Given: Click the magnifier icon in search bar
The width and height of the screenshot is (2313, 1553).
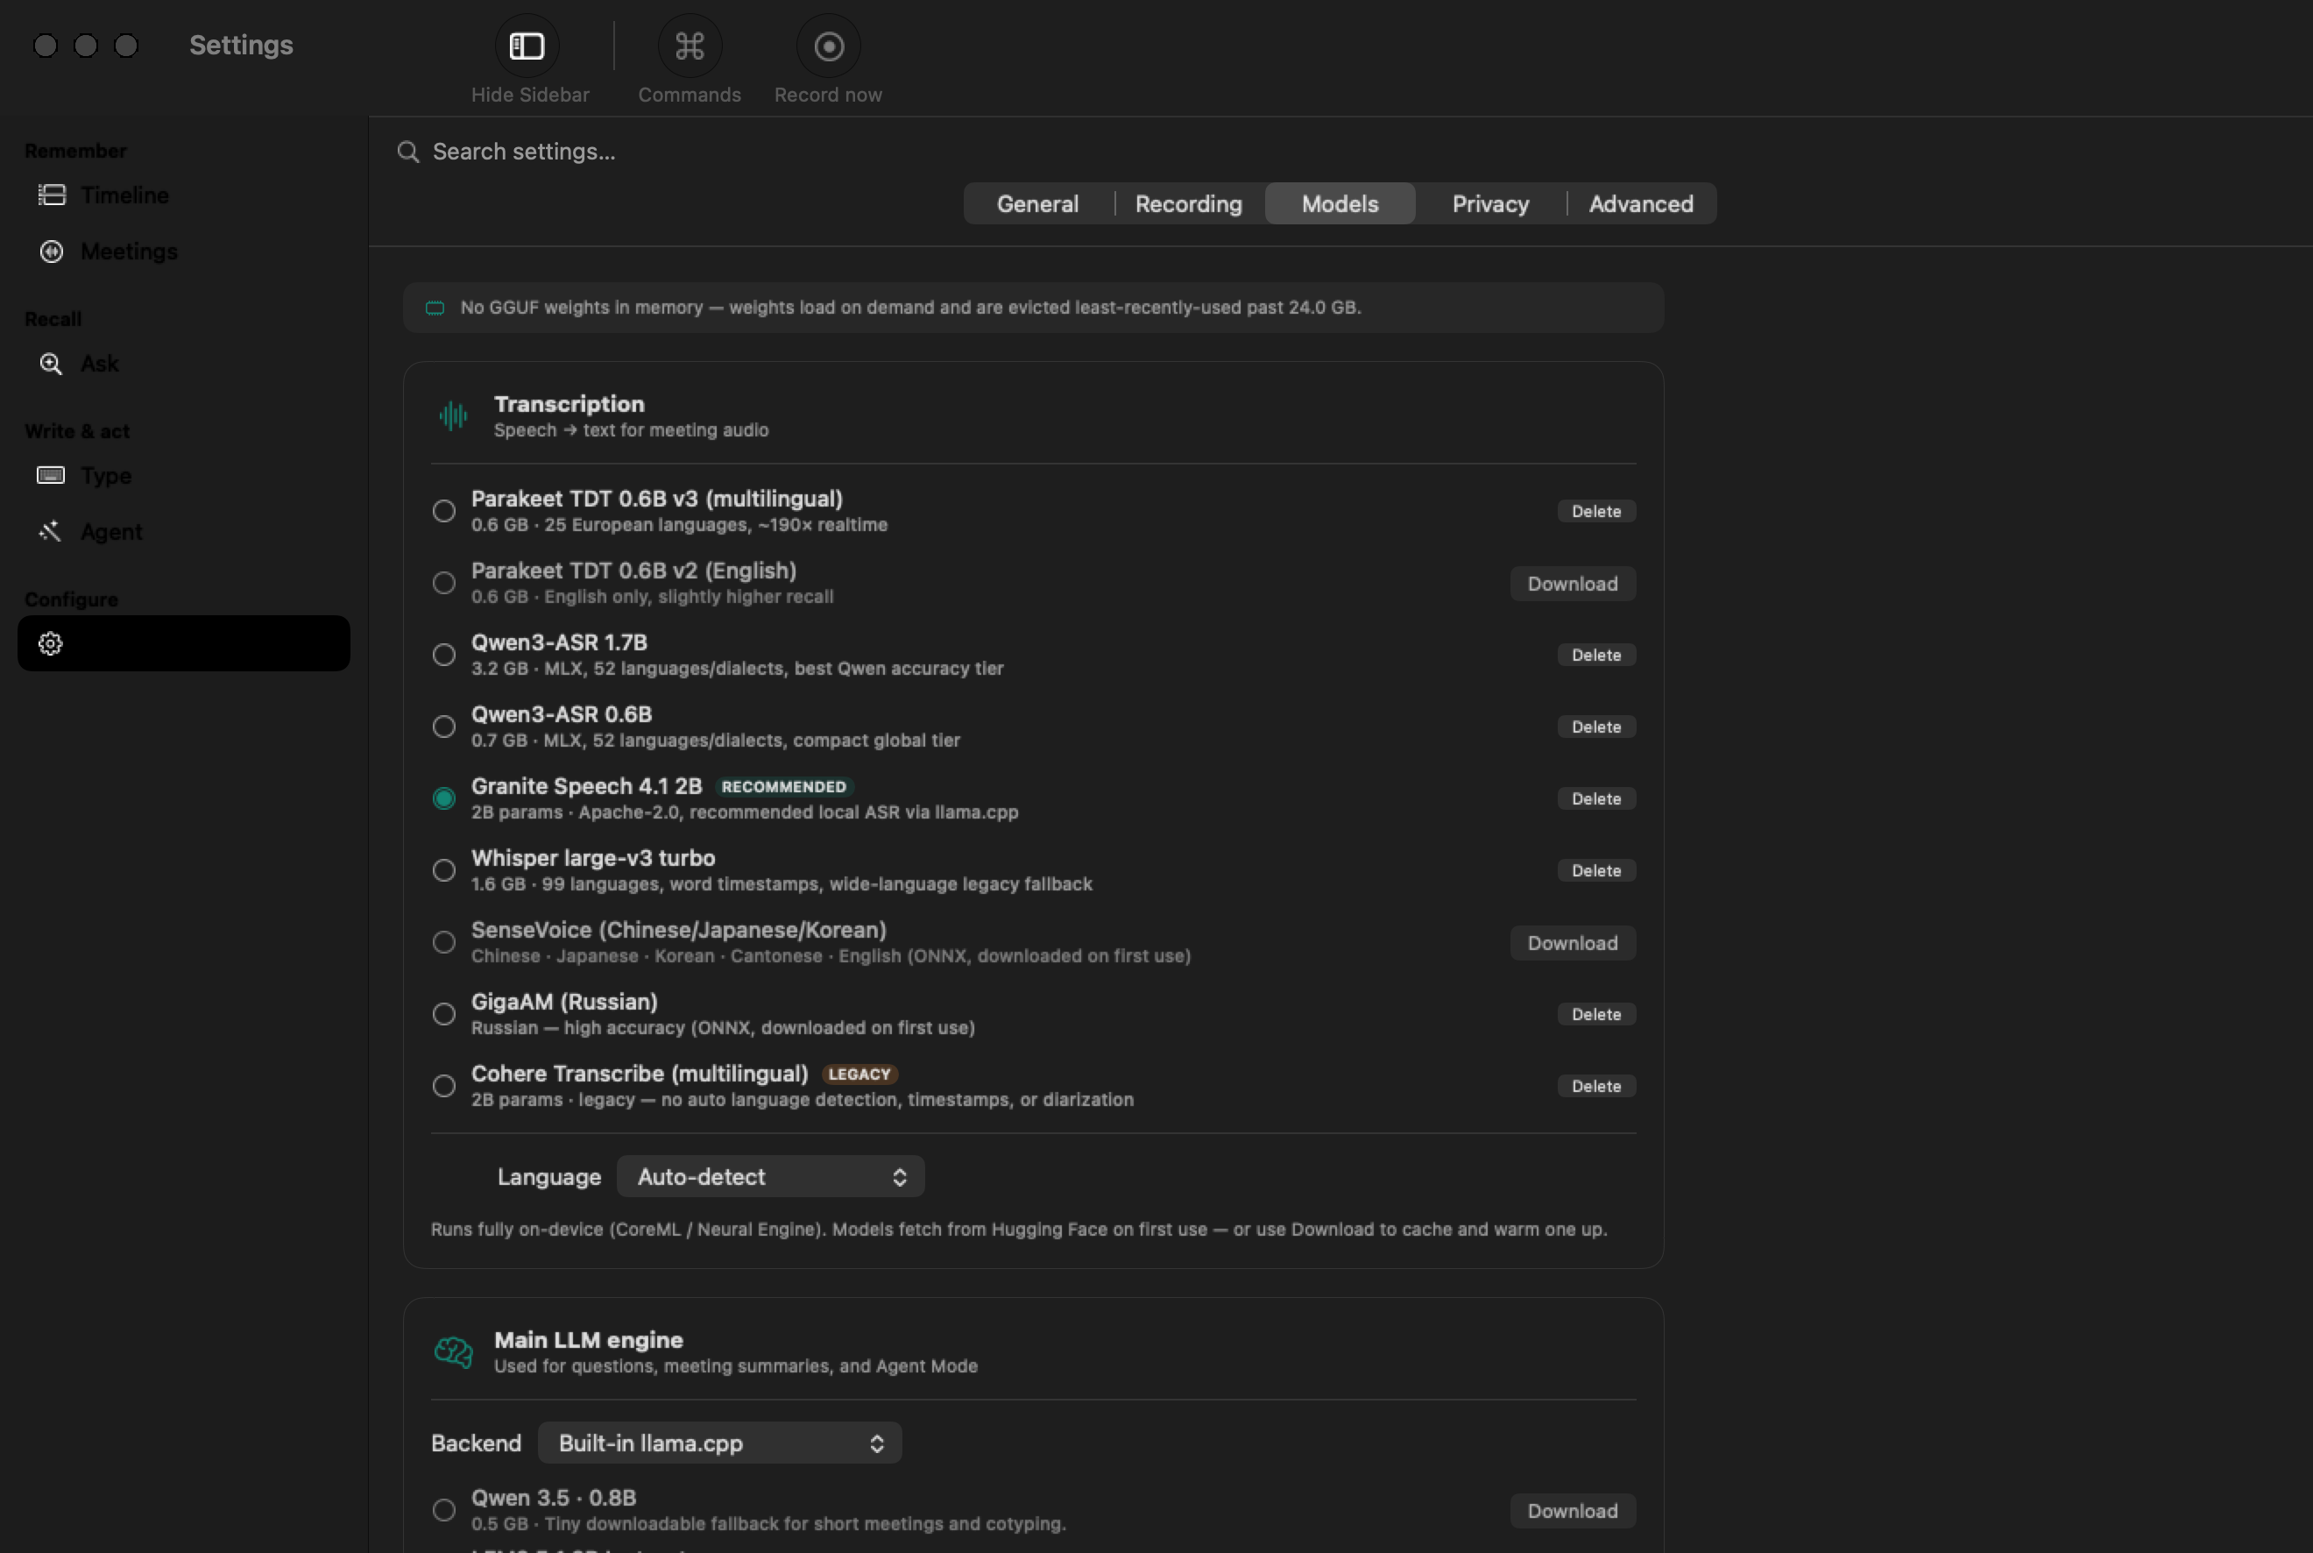Looking at the screenshot, I should [x=408, y=152].
